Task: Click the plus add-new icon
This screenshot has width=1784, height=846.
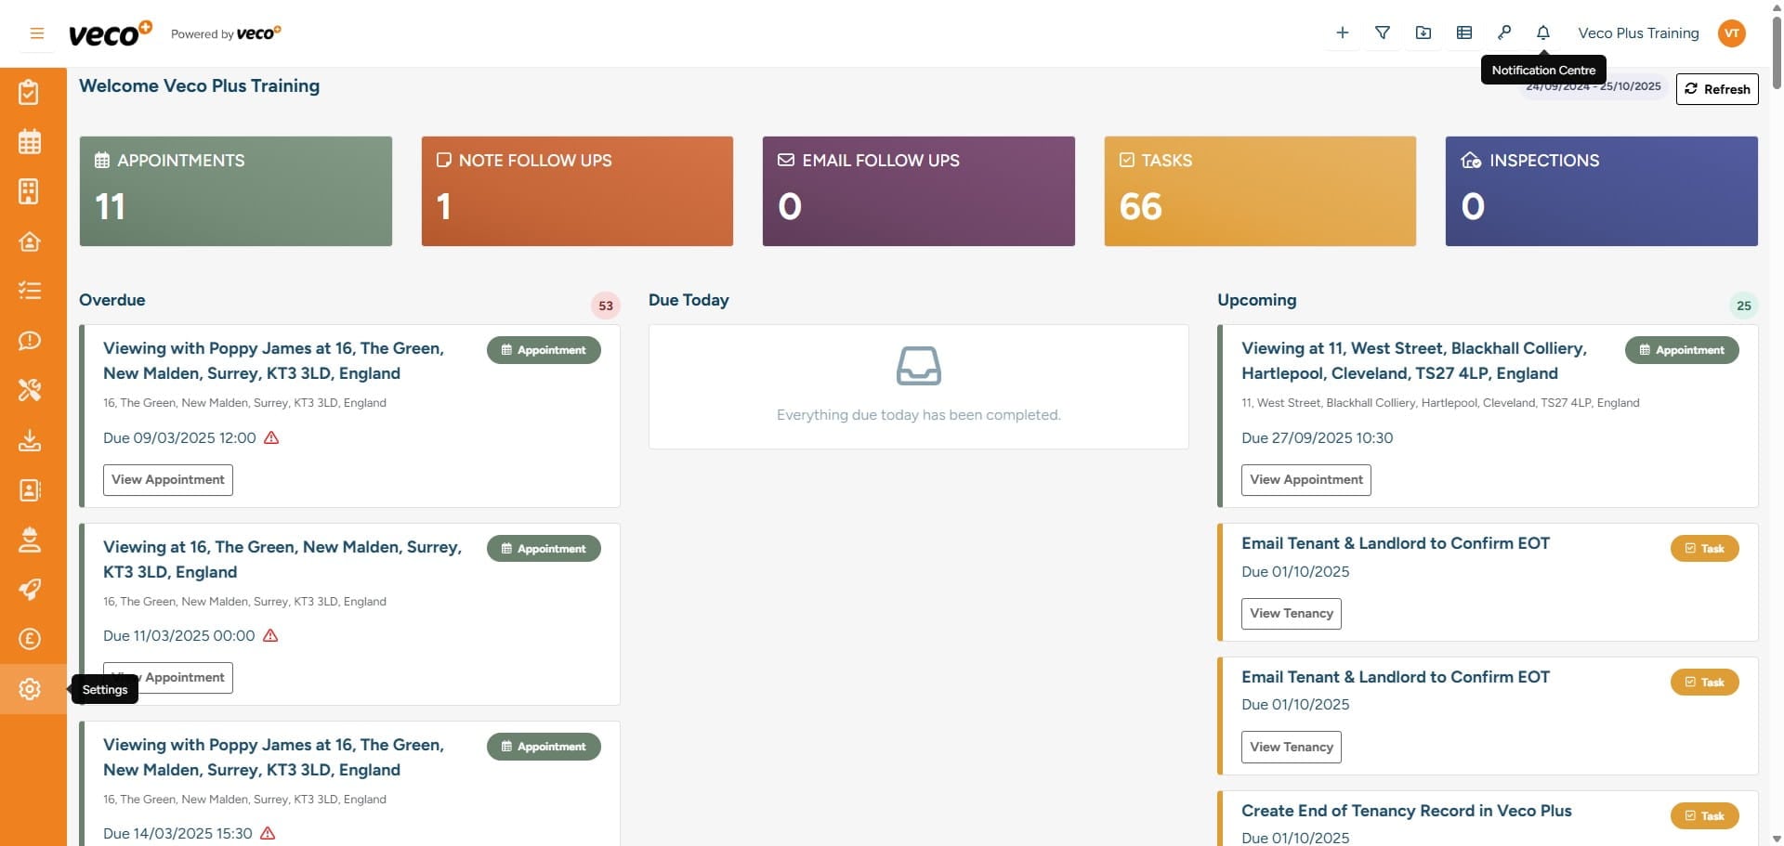Action: (x=1342, y=33)
